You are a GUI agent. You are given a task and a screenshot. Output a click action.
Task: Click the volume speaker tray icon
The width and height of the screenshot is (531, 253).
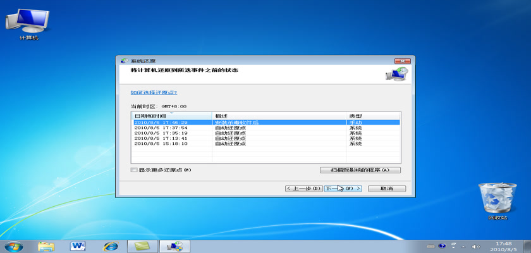tap(476, 245)
